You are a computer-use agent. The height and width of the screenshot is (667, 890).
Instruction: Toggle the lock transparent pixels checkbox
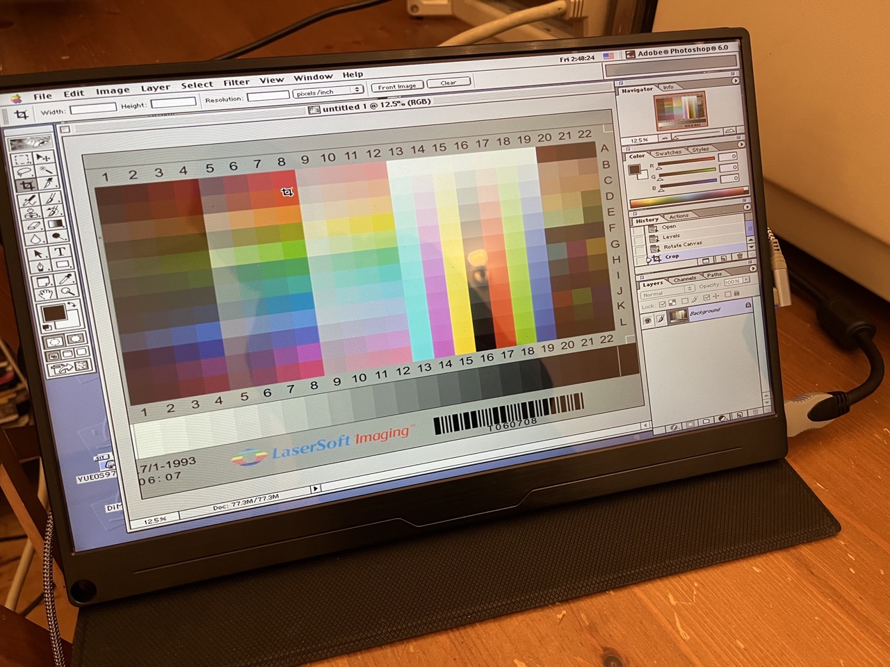(663, 304)
